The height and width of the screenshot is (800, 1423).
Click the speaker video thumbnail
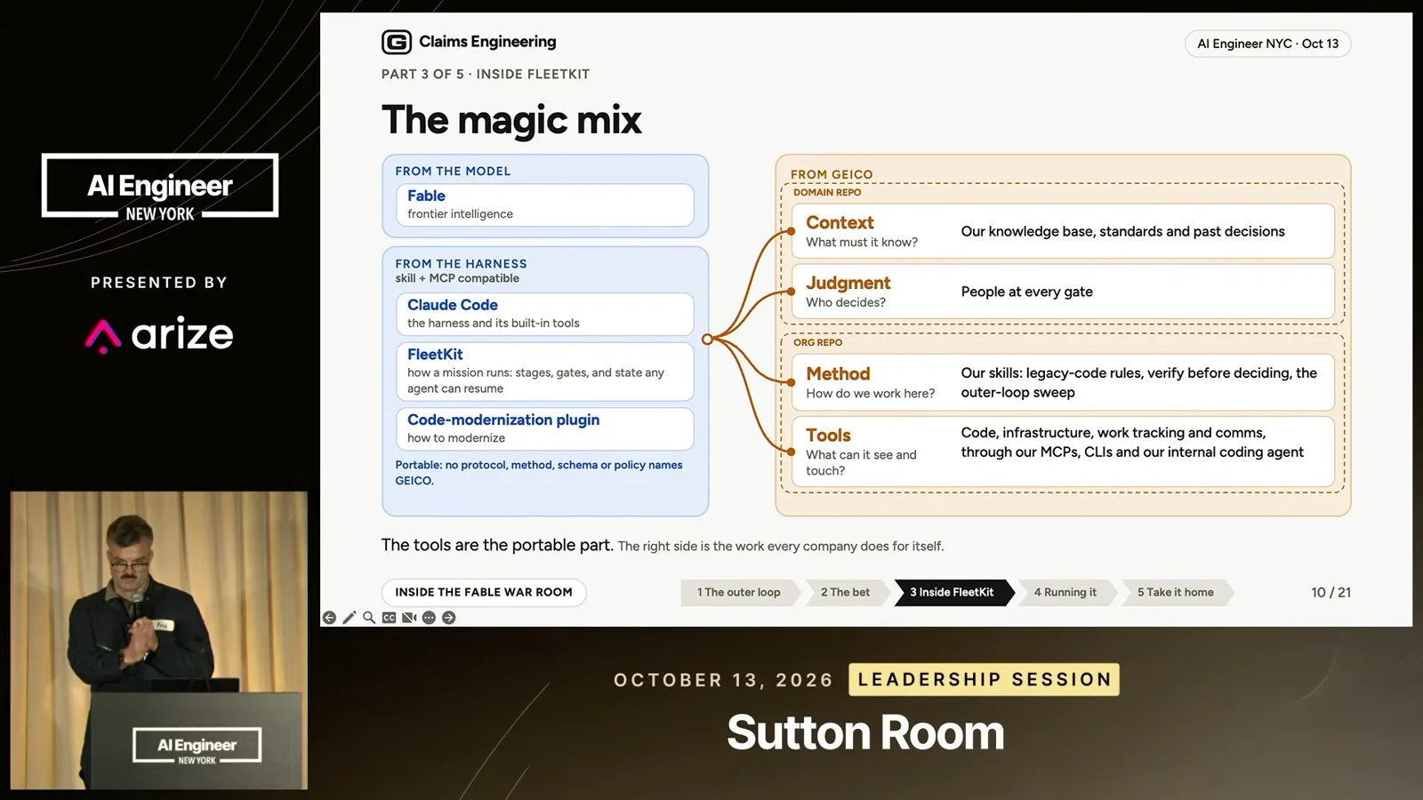159,640
